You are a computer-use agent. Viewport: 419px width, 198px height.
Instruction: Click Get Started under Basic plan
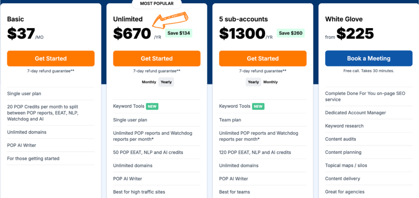point(51,59)
